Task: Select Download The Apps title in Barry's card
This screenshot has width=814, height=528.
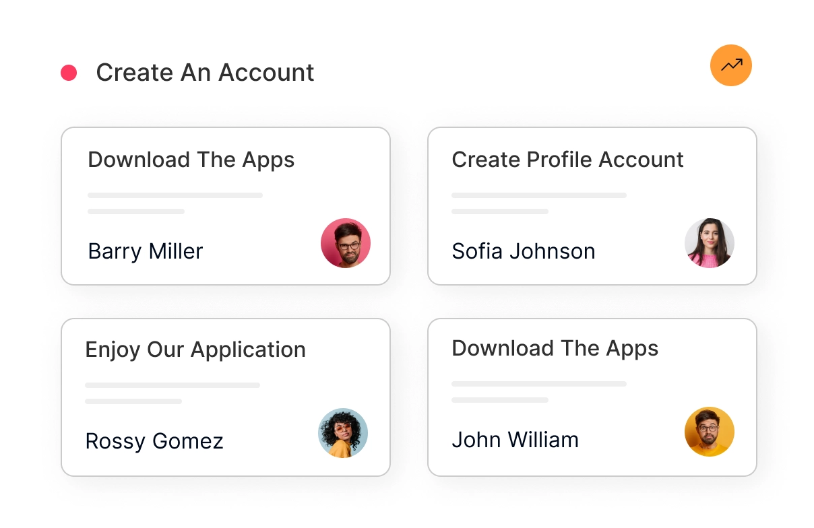Action: coord(191,160)
